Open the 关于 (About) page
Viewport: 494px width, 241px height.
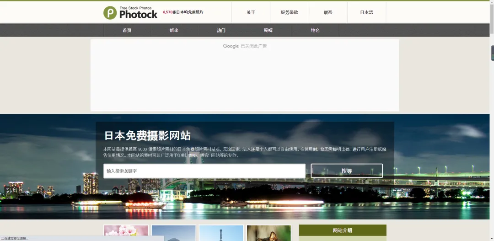[251, 12]
